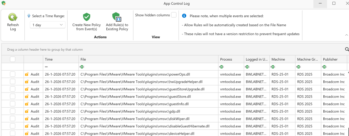
Task: Click the audit lock icon on the diskWiper.dll row
Action: click(27, 118)
